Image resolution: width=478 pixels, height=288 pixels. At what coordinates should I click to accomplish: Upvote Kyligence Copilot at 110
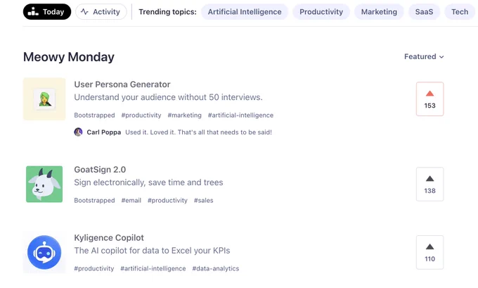coord(429,252)
